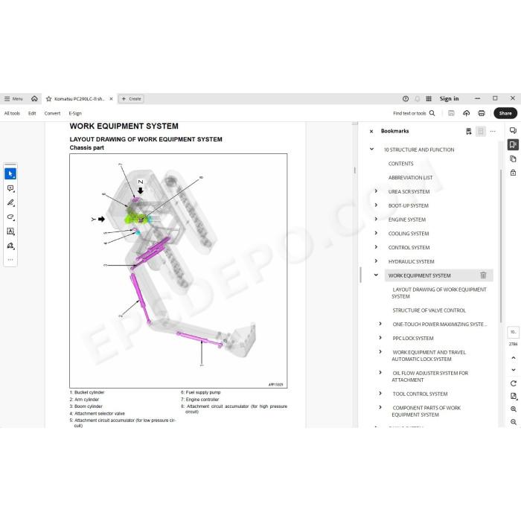
Task: Open Structure of Valve Control bookmark
Action: pyautogui.click(x=429, y=310)
